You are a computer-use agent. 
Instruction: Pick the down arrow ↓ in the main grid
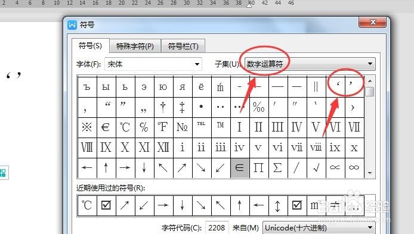coord(144,168)
